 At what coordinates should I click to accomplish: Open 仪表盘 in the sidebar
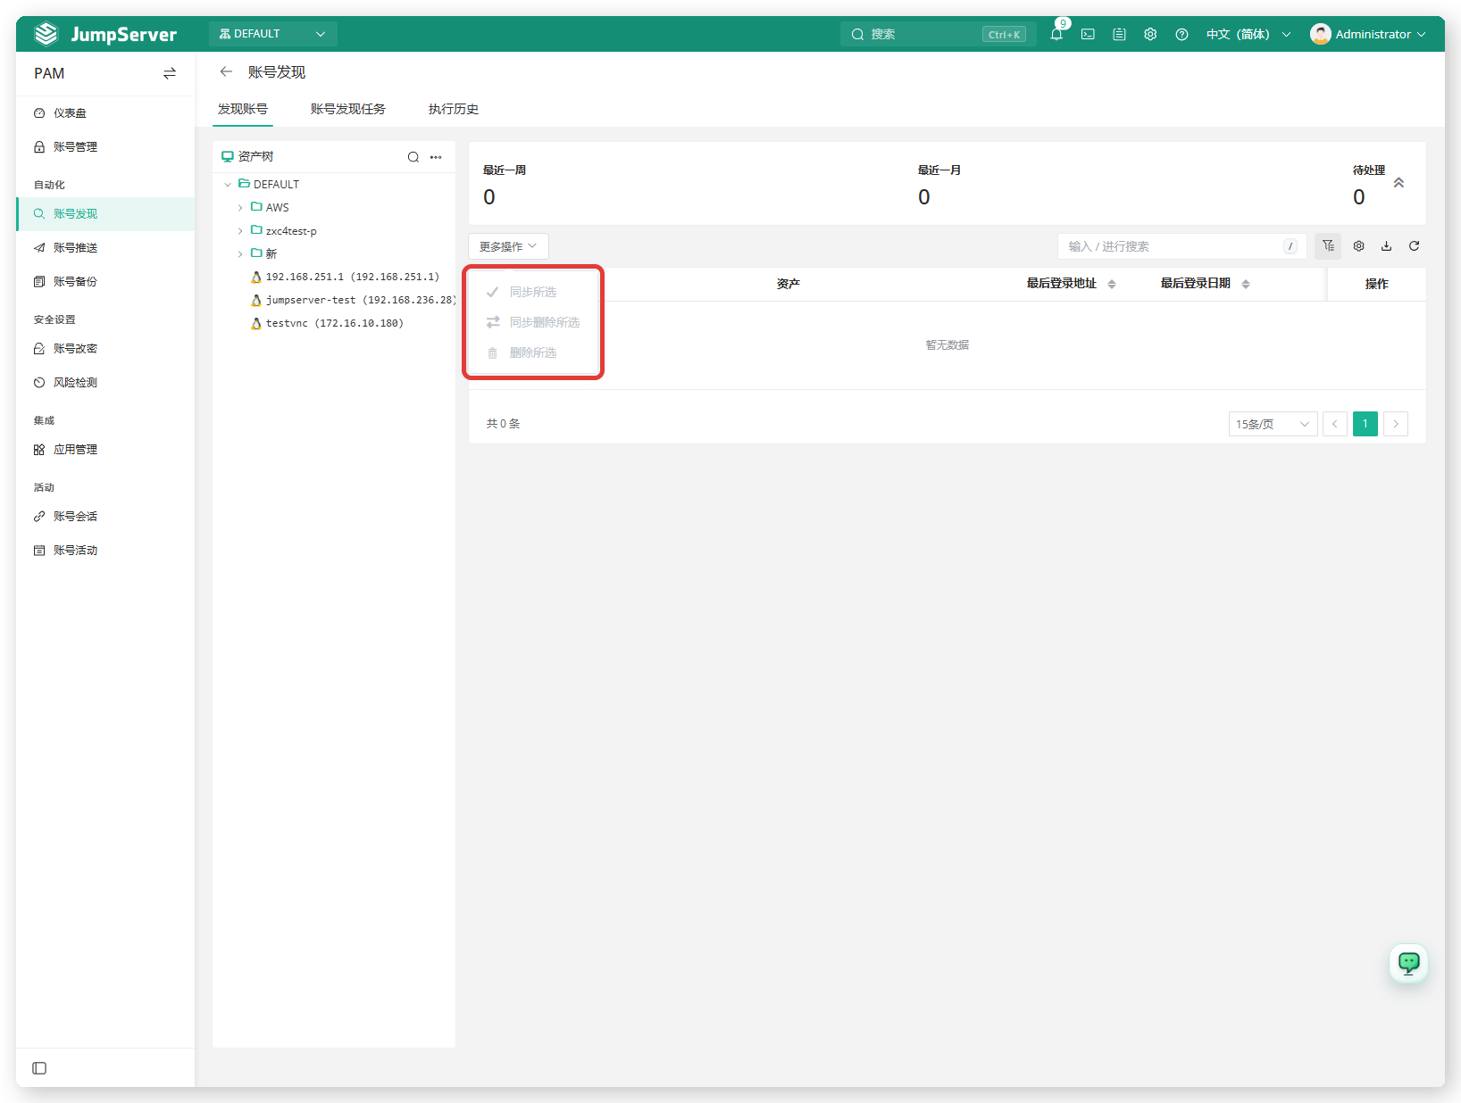(x=105, y=113)
